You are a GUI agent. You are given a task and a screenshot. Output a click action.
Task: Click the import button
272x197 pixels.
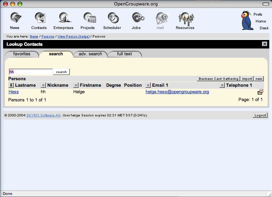tap(247, 79)
